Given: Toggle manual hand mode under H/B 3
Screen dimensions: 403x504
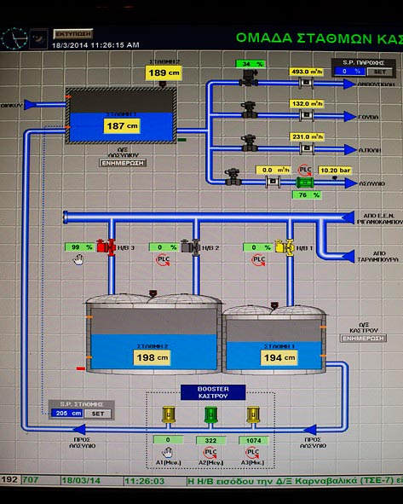Looking at the screenshot, I should [78, 260].
